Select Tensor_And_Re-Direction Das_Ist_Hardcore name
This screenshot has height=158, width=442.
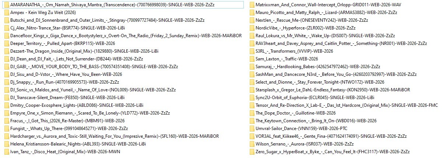pos(347,105)
